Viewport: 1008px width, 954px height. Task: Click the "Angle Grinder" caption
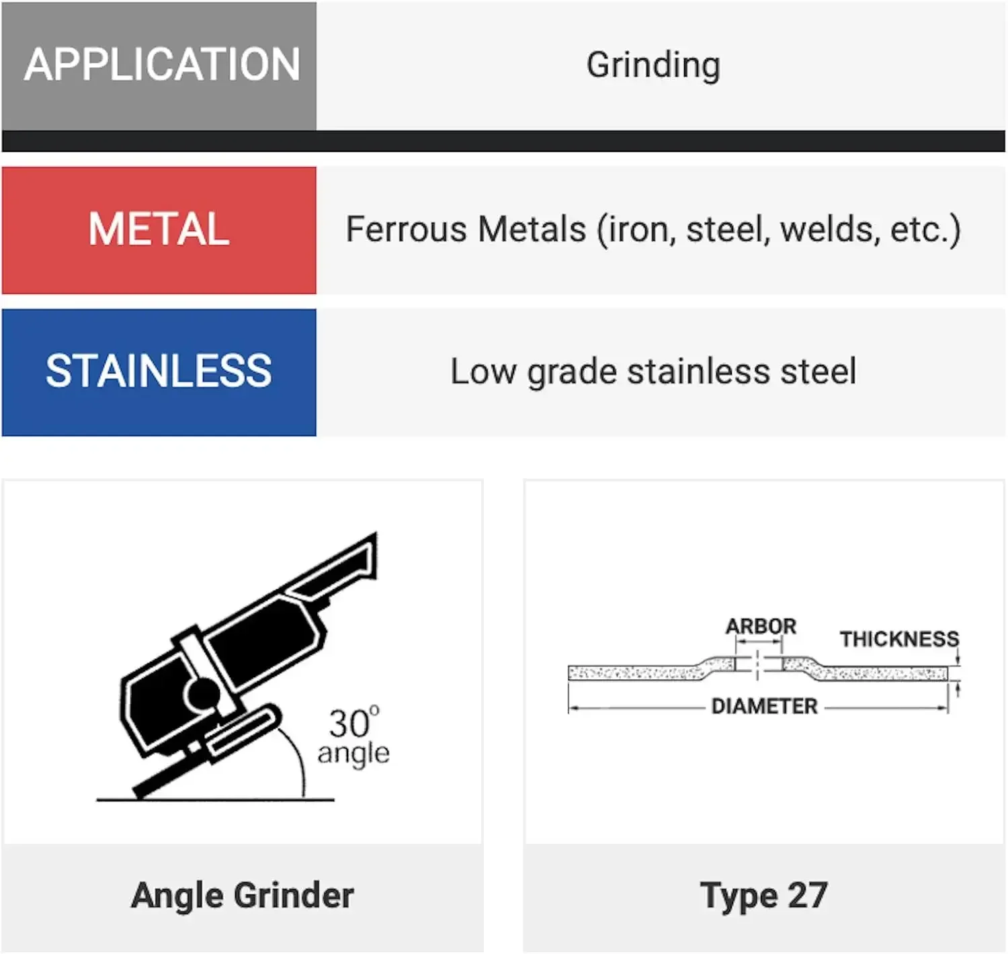pyautogui.click(x=243, y=896)
